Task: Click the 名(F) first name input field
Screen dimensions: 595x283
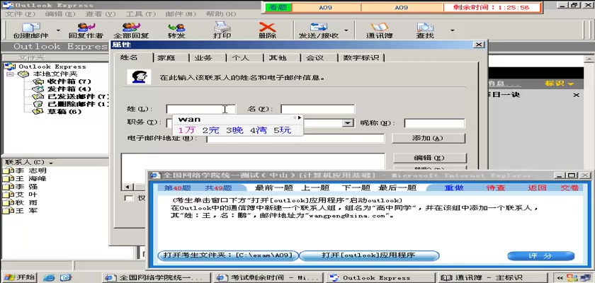Action: tap(317, 109)
